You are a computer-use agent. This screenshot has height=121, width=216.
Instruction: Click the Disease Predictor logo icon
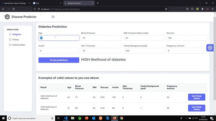click(7, 17)
